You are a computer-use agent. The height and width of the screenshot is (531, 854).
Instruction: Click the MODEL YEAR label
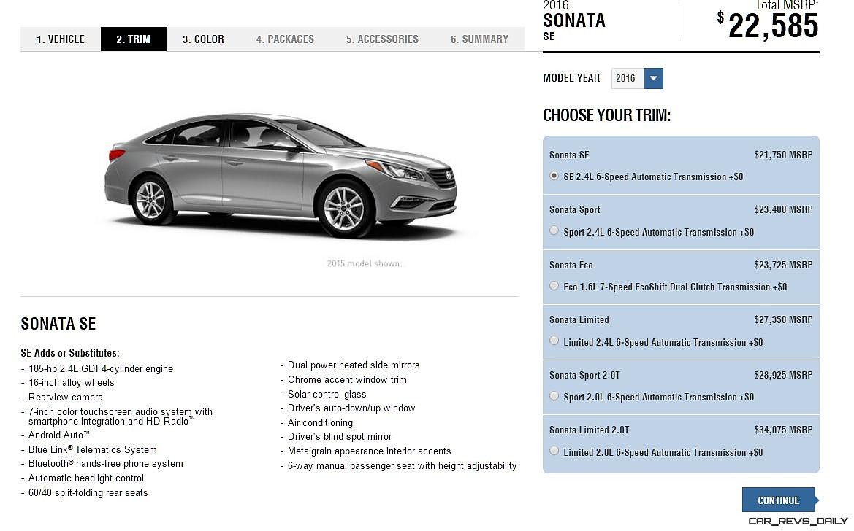click(x=571, y=78)
